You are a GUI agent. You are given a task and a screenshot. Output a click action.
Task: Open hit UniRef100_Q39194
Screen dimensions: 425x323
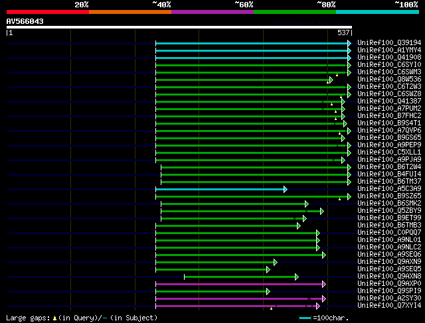click(x=389, y=42)
